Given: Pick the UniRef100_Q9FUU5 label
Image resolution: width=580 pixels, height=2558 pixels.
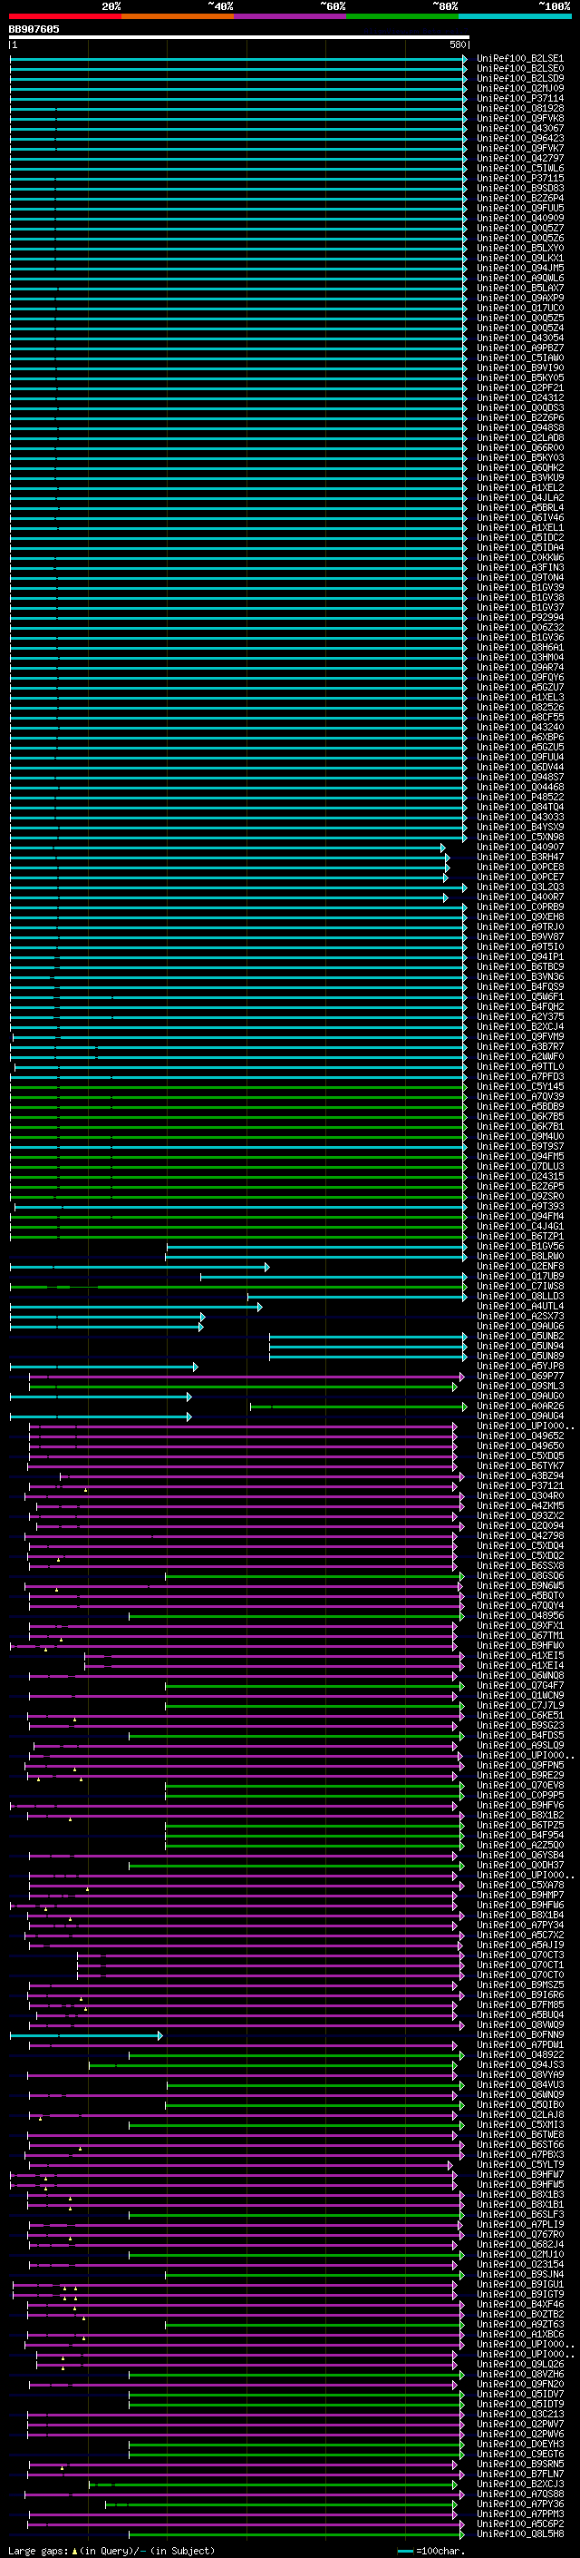Looking at the screenshot, I should click(519, 208).
